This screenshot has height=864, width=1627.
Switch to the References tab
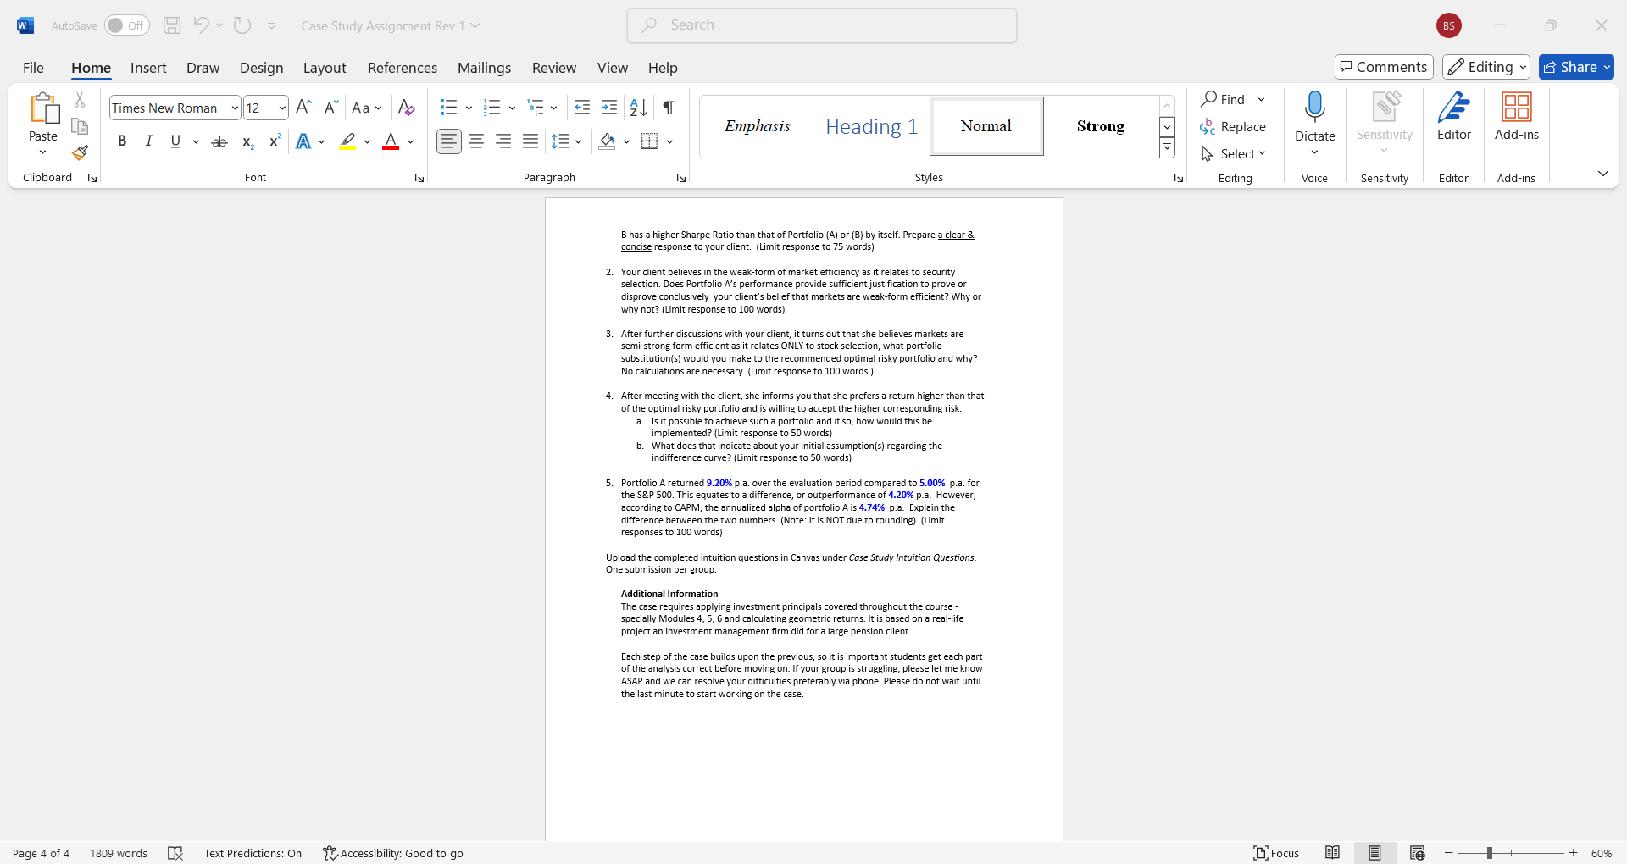tap(402, 68)
